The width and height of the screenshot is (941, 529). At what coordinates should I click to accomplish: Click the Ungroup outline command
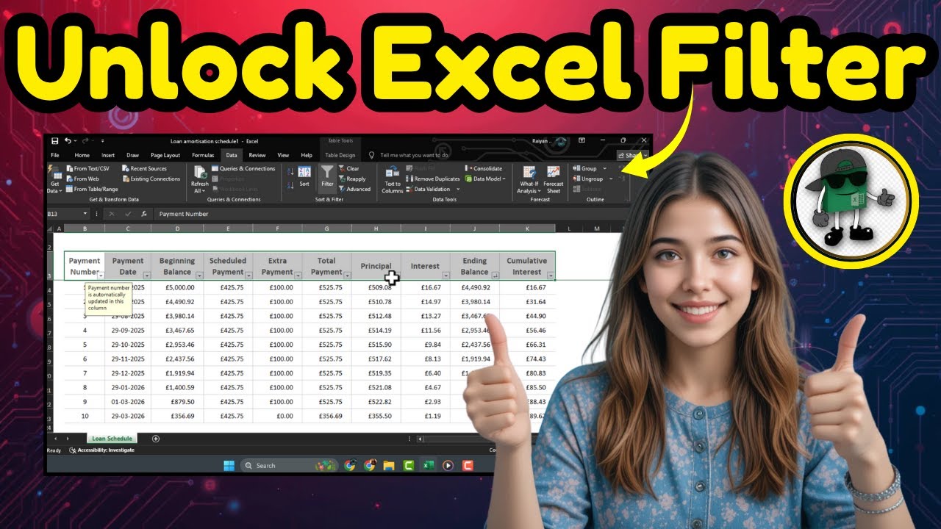[x=588, y=179]
